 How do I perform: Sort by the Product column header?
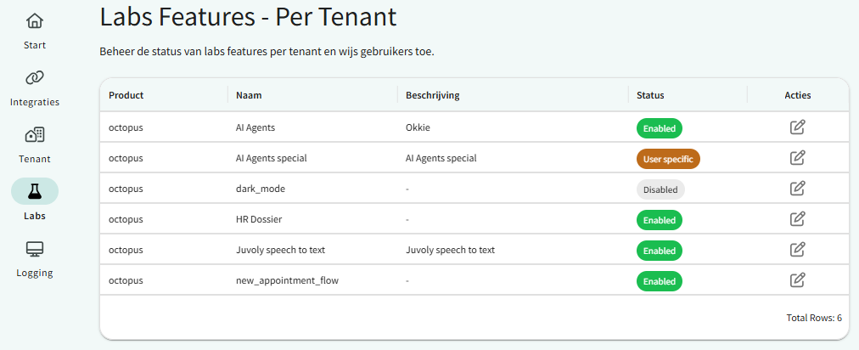point(126,95)
